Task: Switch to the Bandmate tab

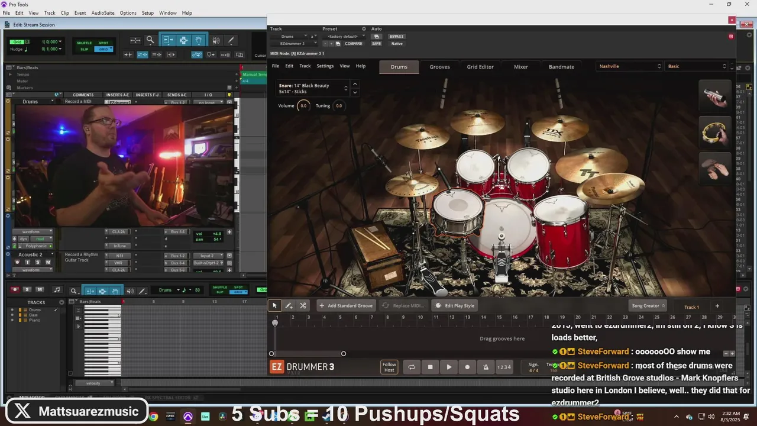Action: [561, 67]
